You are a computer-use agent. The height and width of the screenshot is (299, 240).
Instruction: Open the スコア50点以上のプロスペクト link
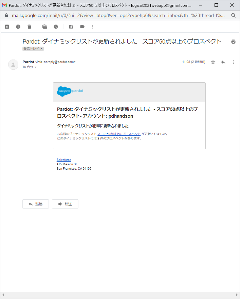click(119, 133)
